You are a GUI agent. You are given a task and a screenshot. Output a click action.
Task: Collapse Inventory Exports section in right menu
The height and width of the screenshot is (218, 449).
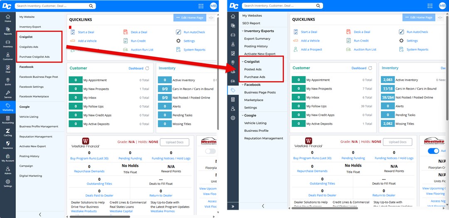(242, 31)
